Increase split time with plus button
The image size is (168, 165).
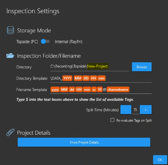pyautogui.click(x=146, y=109)
